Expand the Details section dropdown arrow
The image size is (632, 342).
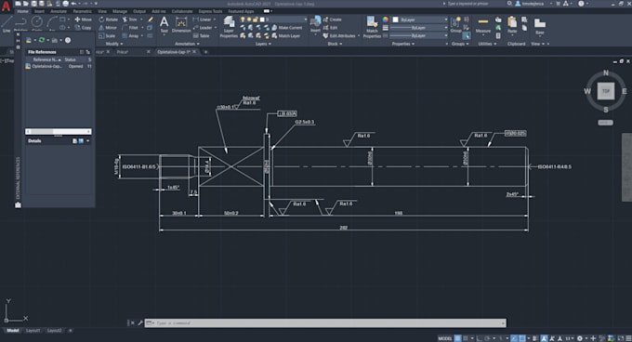click(88, 141)
